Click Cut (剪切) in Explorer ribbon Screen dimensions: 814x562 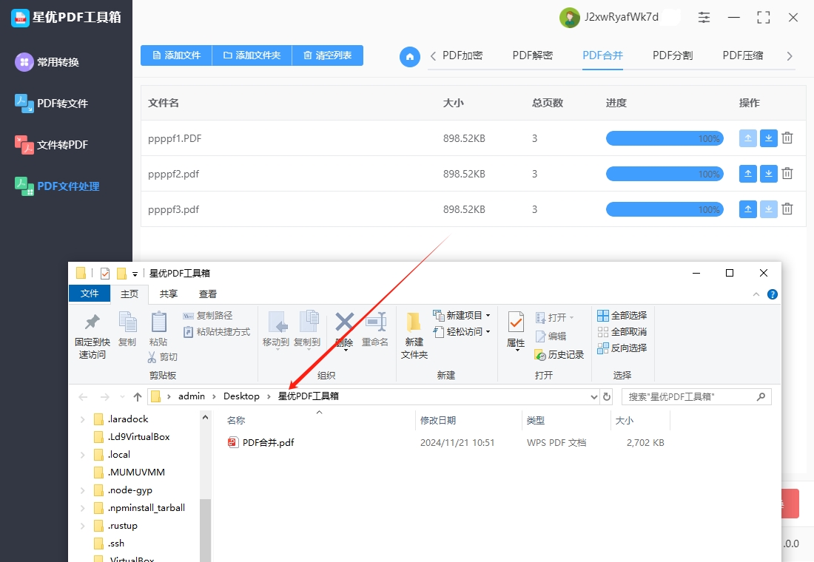point(163,357)
